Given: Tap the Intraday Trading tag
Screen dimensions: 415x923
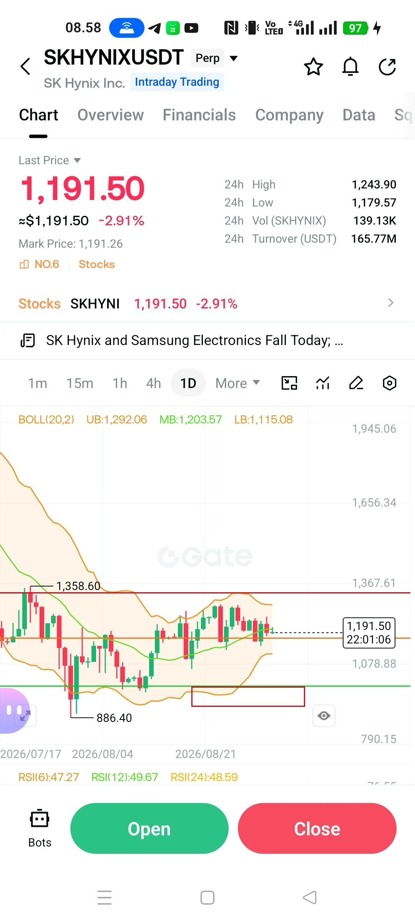Looking at the screenshot, I should pyautogui.click(x=177, y=82).
